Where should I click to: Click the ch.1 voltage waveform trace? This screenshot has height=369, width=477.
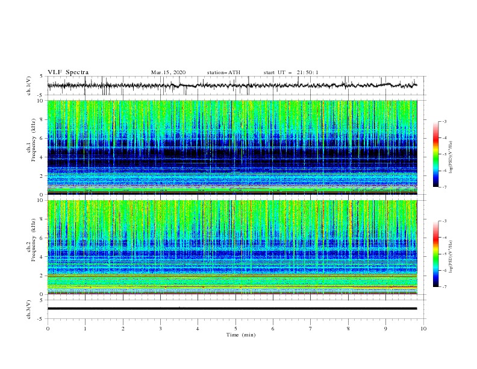click(232, 85)
